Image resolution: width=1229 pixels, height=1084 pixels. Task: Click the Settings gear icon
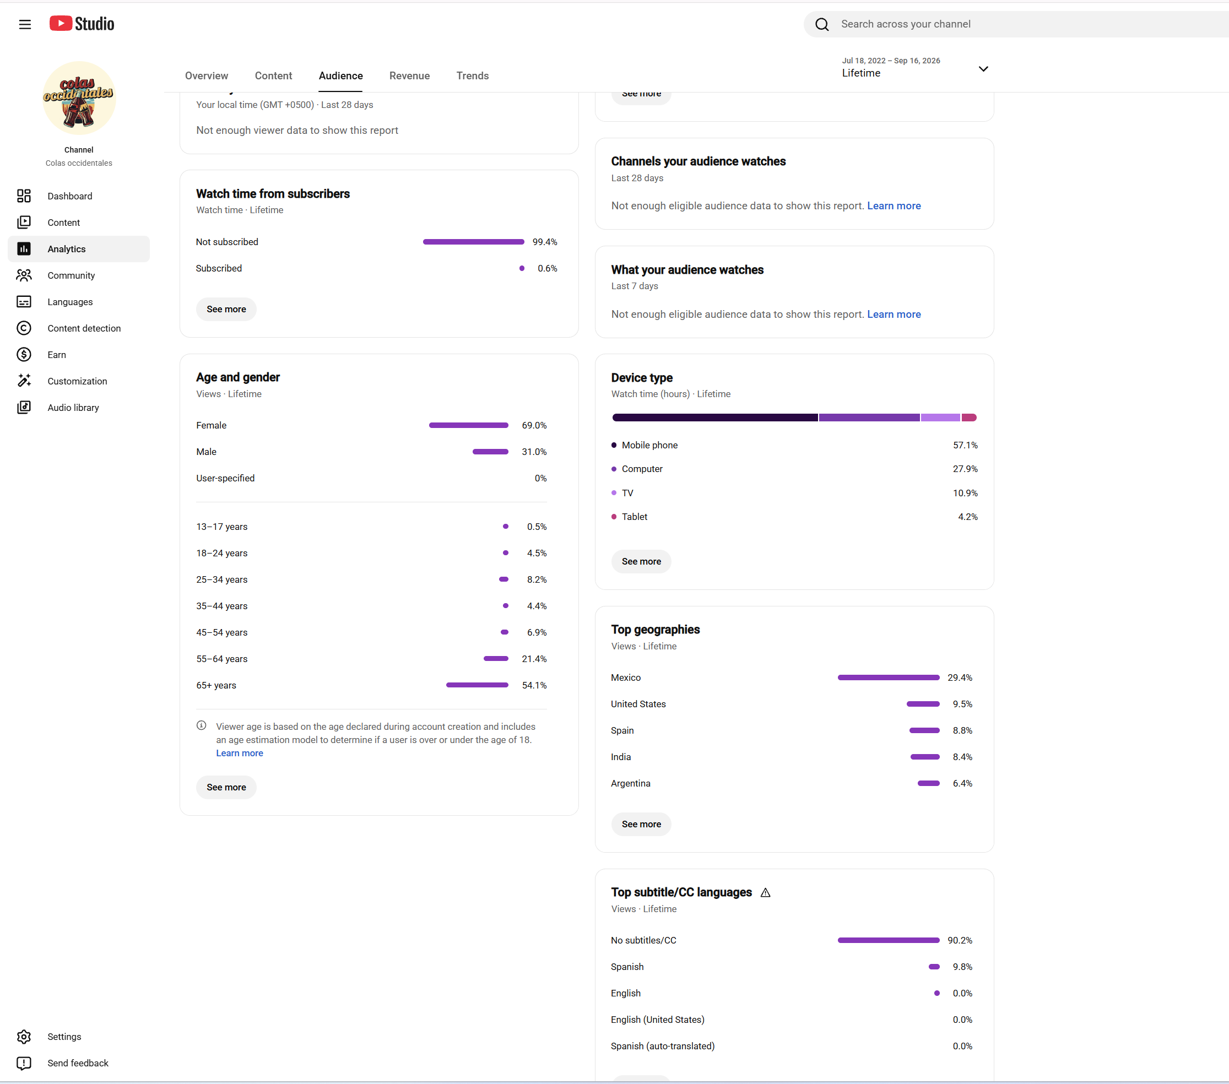click(24, 1037)
